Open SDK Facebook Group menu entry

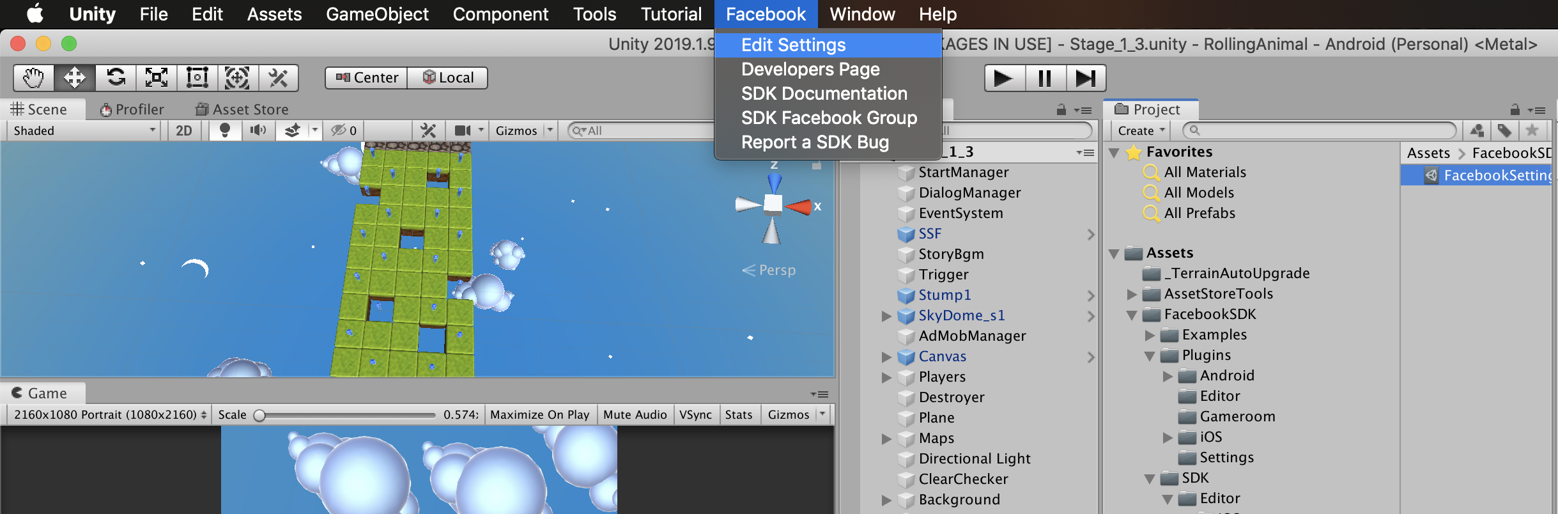(828, 118)
